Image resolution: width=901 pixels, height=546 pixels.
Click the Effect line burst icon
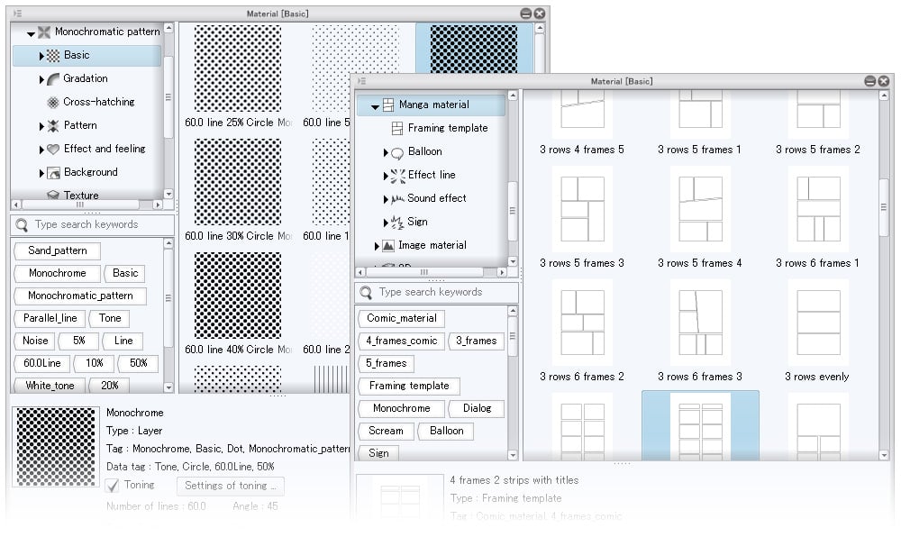click(x=397, y=176)
